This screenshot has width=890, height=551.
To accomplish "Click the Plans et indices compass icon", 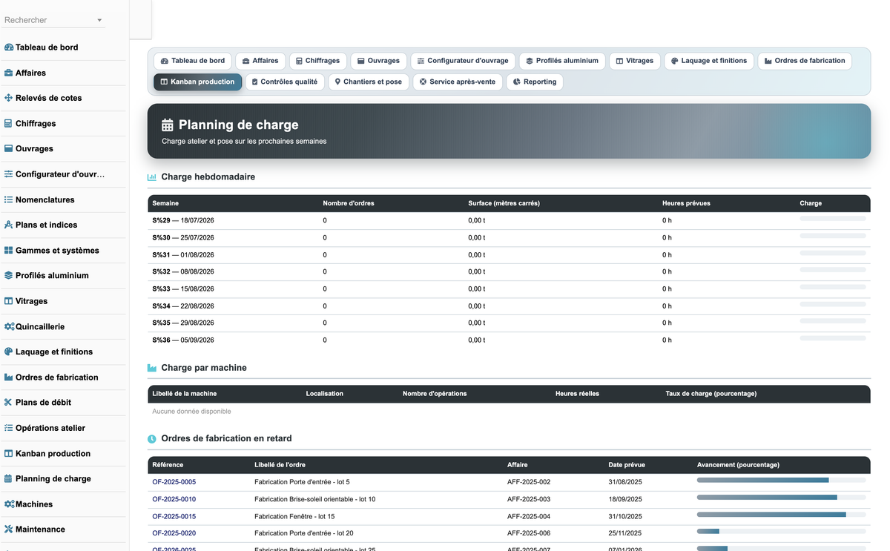I will coord(9,225).
